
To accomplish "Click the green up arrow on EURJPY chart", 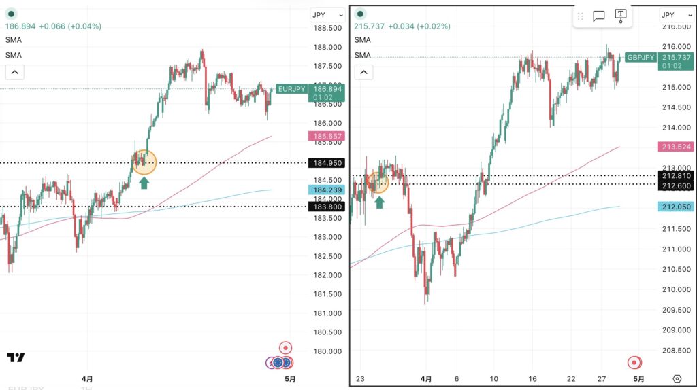I will point(144,181).
